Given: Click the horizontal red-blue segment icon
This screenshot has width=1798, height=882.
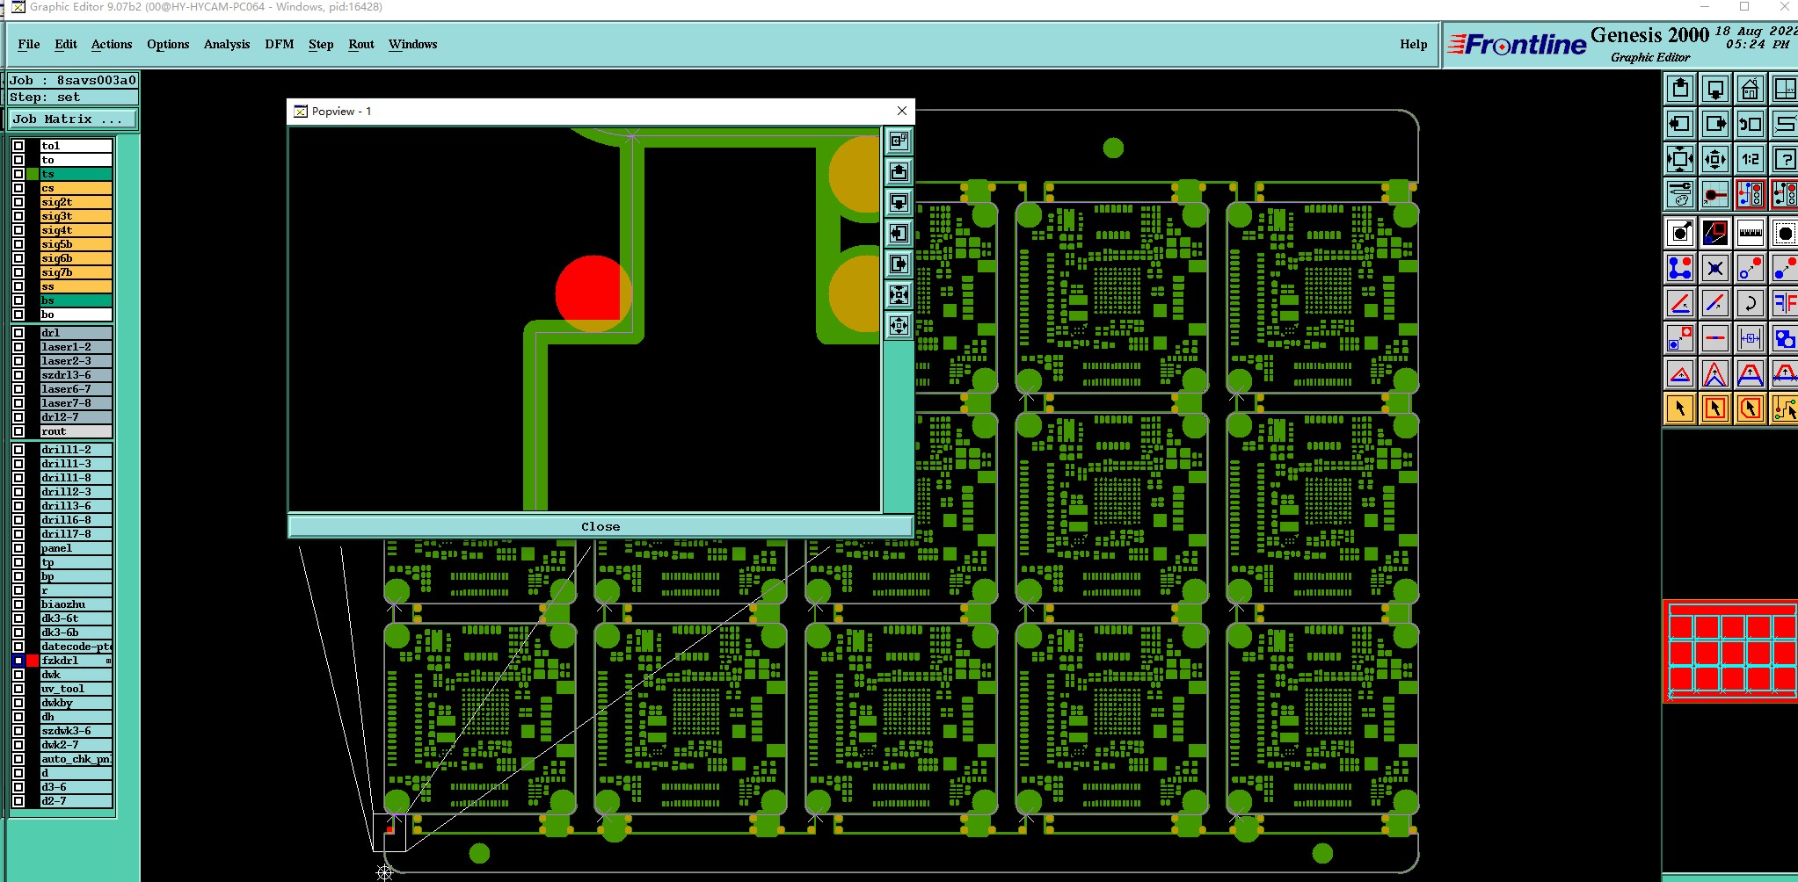Looking at the screenshot, I should point(1715,338).
